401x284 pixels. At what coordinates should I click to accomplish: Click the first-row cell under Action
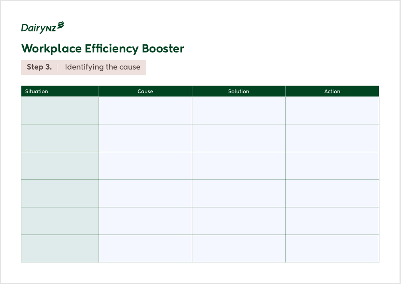tap(332, 110)
